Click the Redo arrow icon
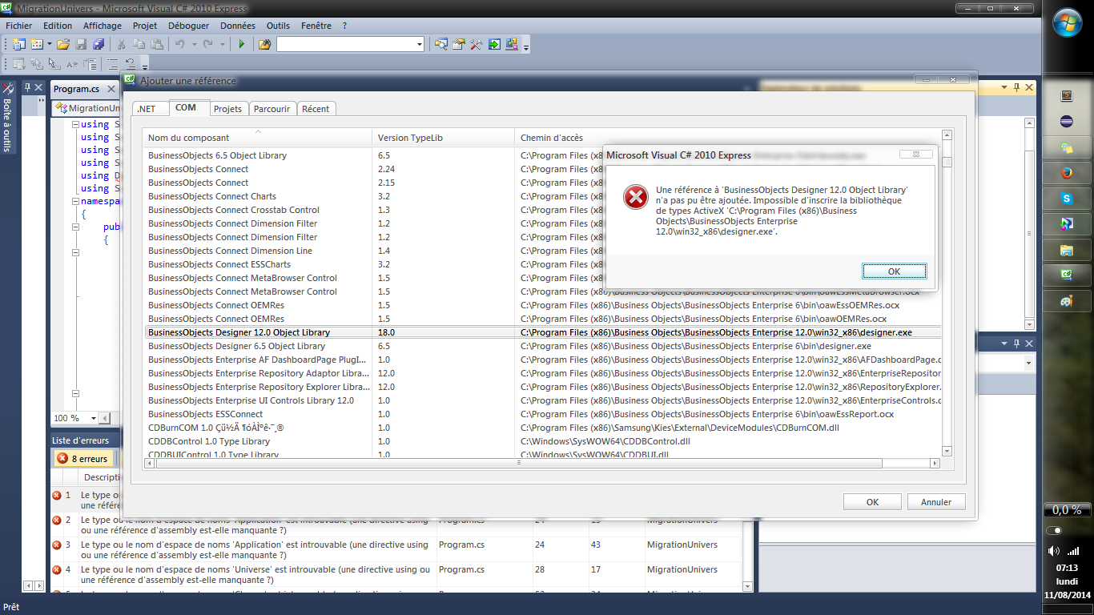 click(208, 44)
